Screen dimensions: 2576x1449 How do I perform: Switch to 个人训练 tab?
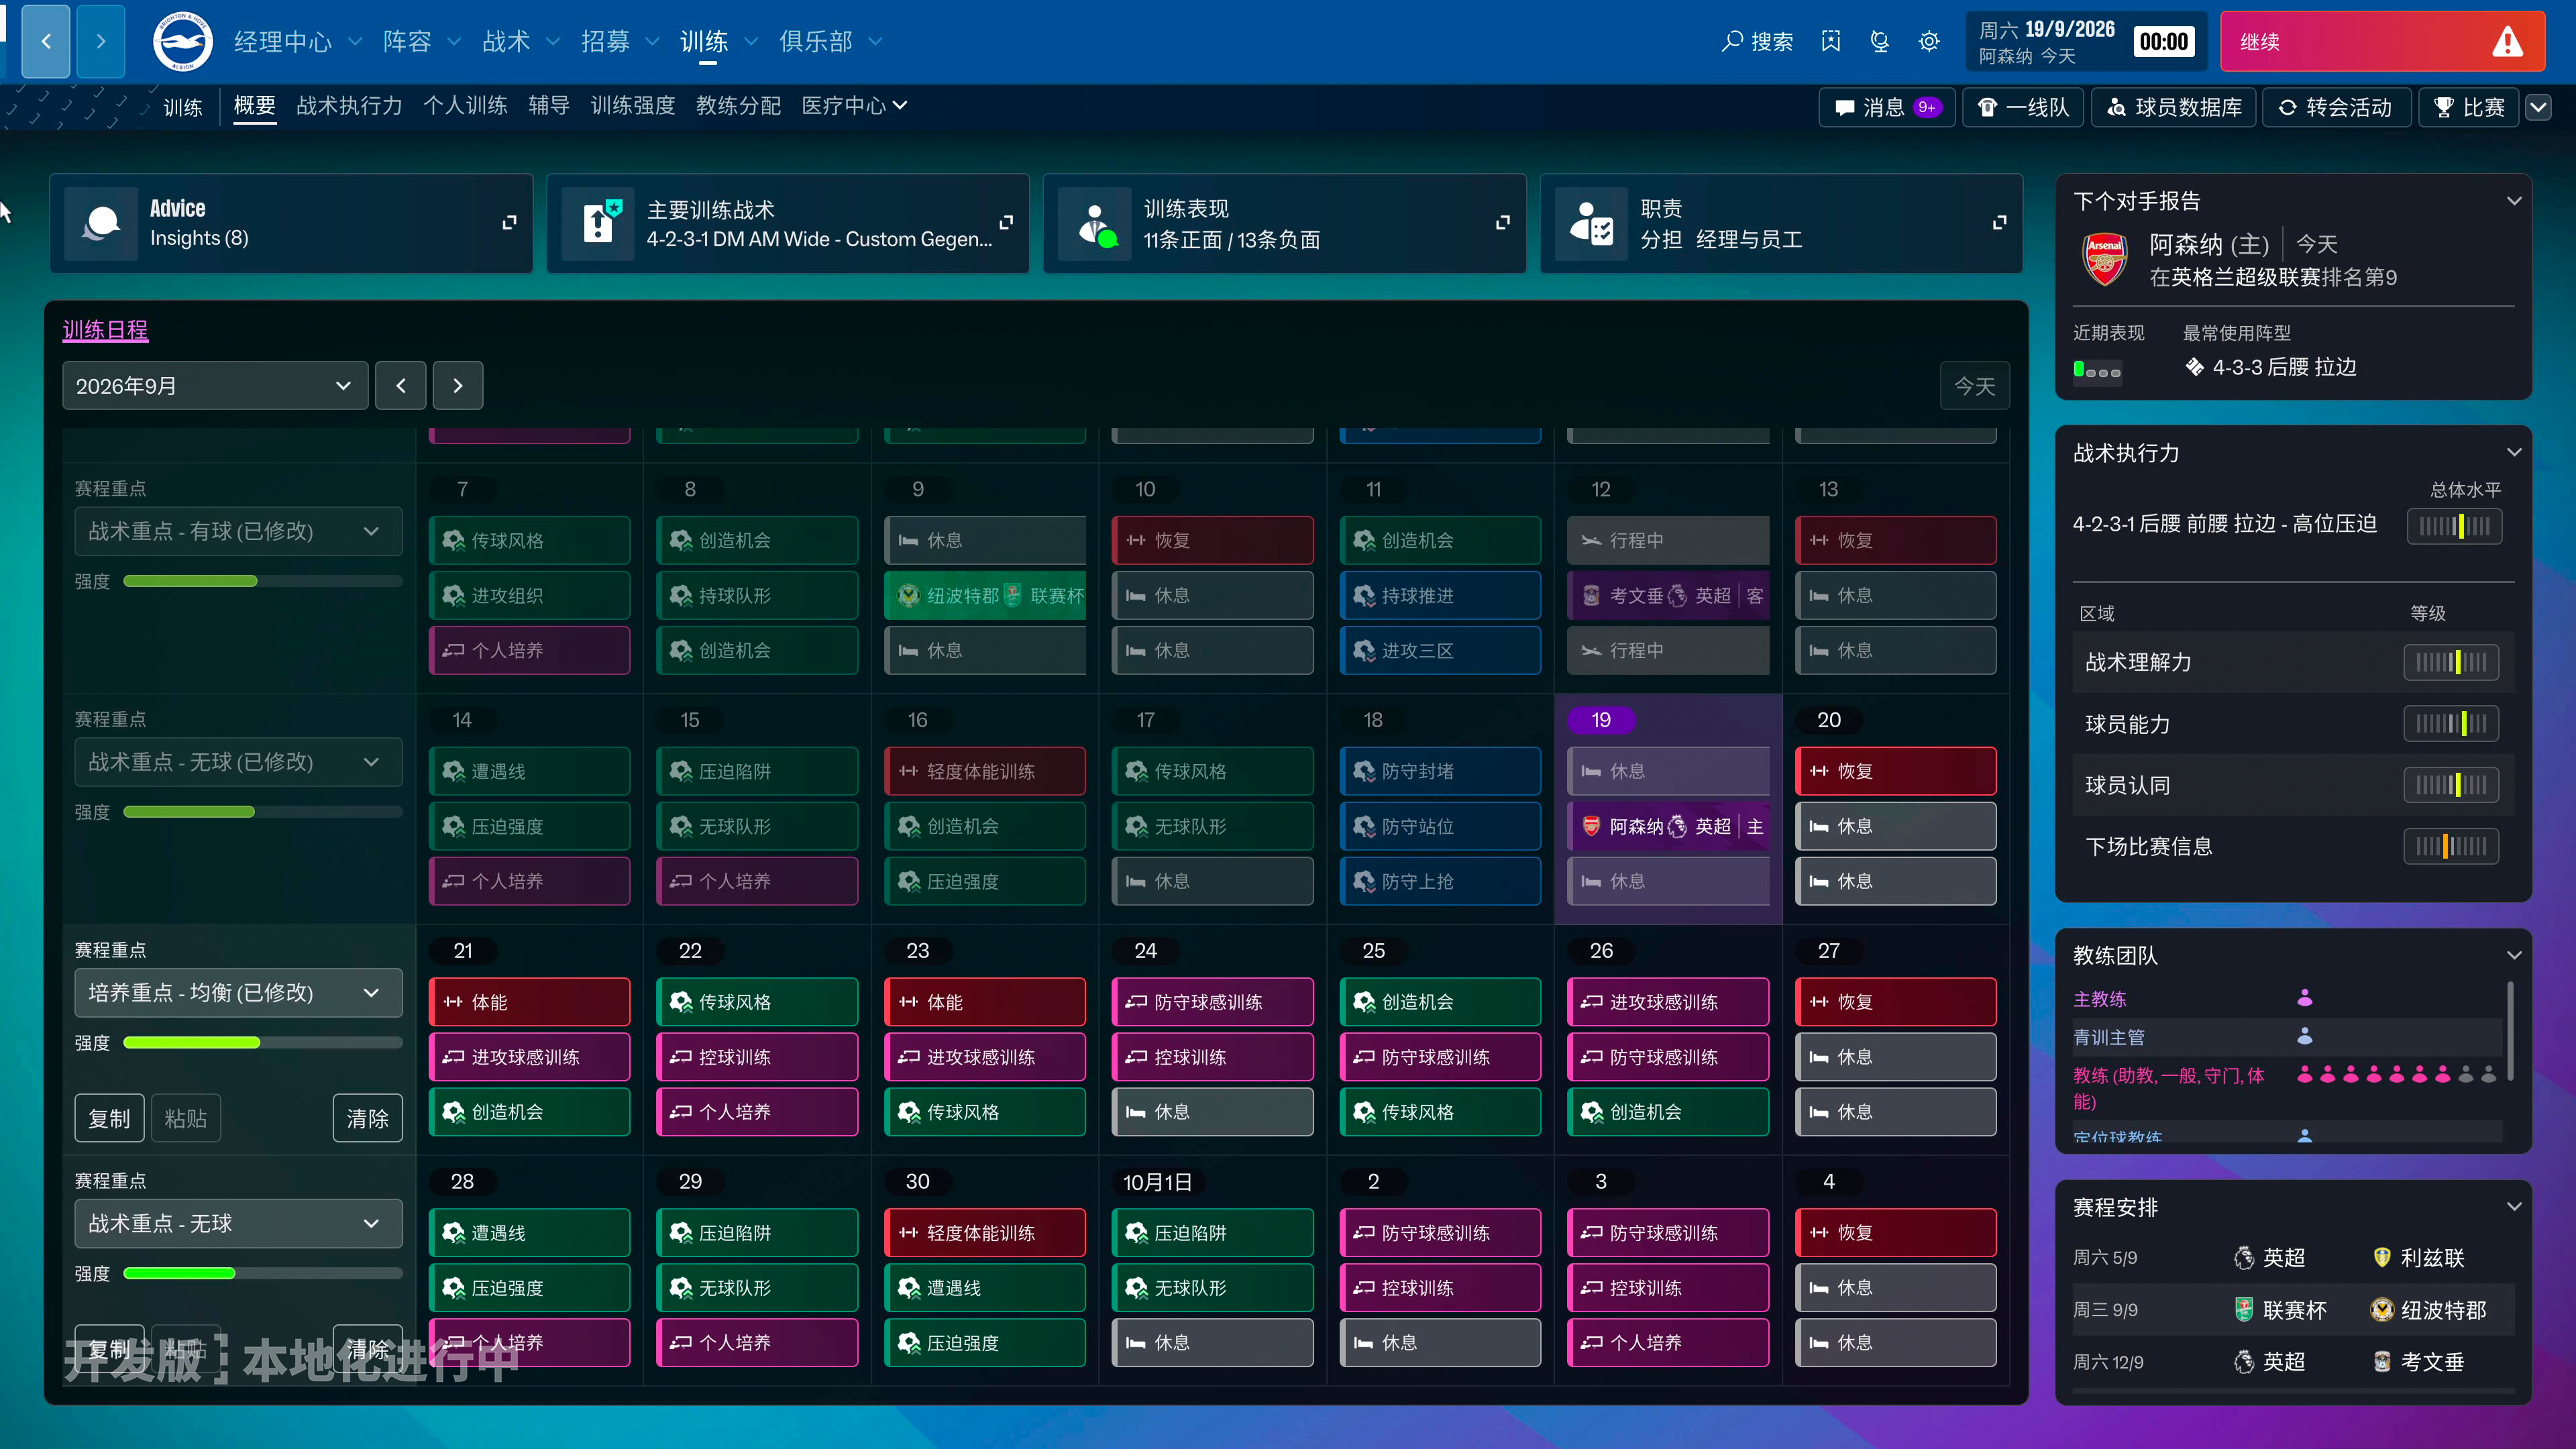[465, 105]
